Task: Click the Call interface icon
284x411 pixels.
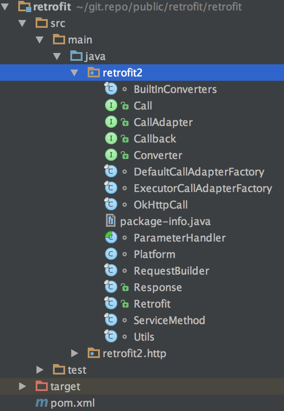Action: pyautogui.click(x=111, y=106)
